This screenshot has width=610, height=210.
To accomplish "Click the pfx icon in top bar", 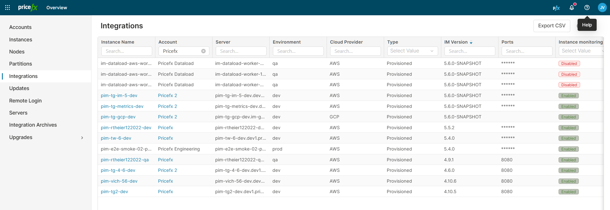I will coord(556,8).
